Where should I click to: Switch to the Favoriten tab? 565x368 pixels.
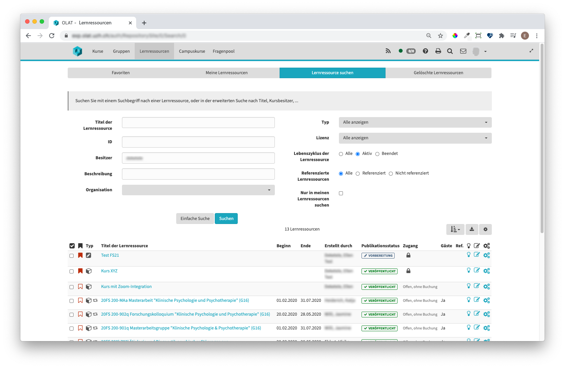click(120, 73)
